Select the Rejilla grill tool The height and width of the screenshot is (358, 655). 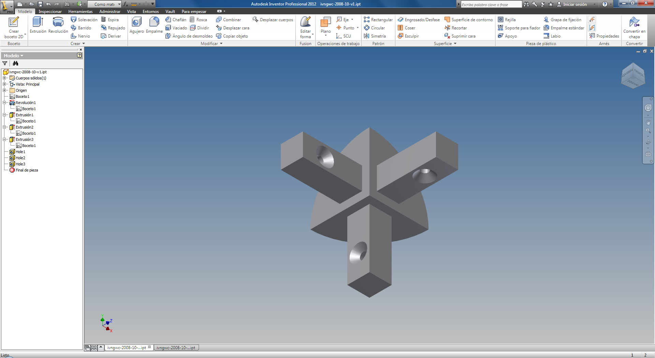pyautogui.click(x=507, y=20)
